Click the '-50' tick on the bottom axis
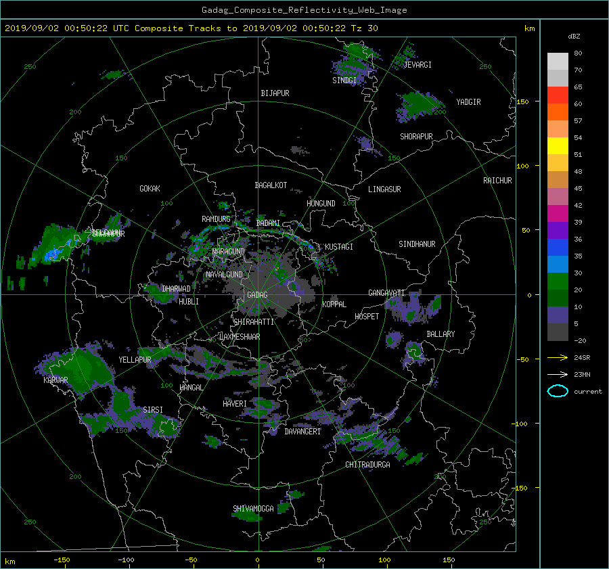 [191, 560]
